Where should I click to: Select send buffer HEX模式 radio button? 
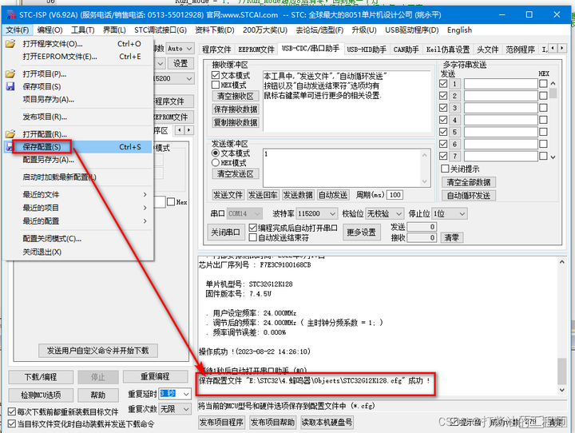[x=216, y=162]
